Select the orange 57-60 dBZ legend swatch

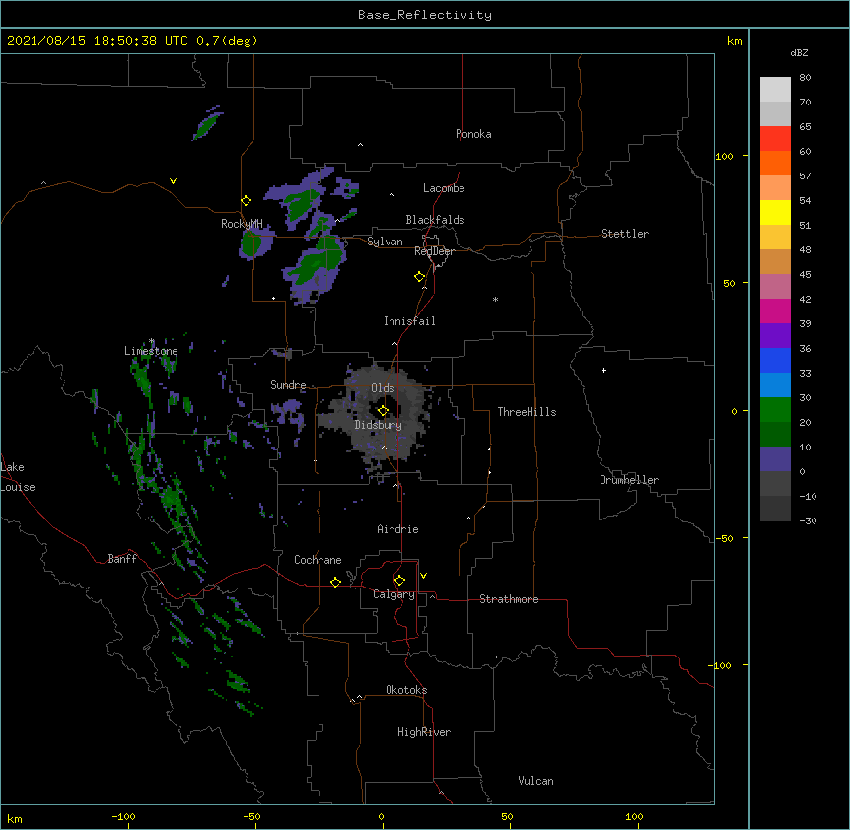coord(775,164)
